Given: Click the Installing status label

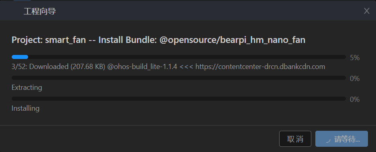Looking at the screenshot, I should tap(25, 108).
